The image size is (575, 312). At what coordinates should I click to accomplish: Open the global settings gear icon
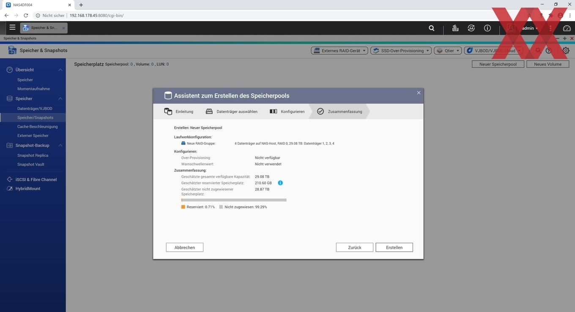click(x=566, y=51)
